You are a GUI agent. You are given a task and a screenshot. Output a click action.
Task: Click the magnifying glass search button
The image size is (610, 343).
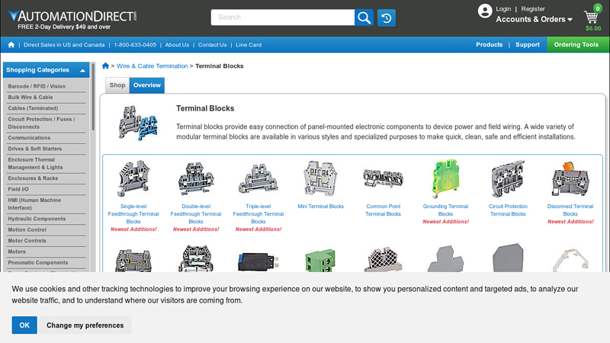tap(364, 18)
